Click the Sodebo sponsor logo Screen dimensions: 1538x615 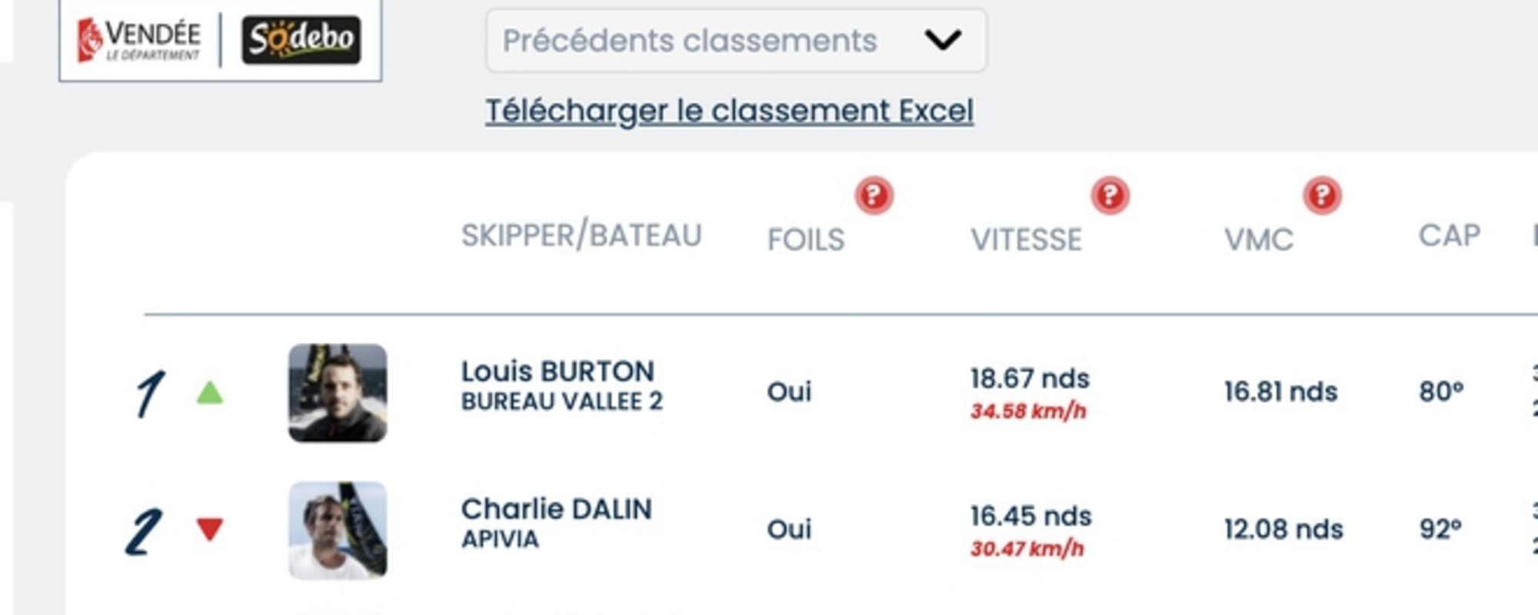coord(301,40)
